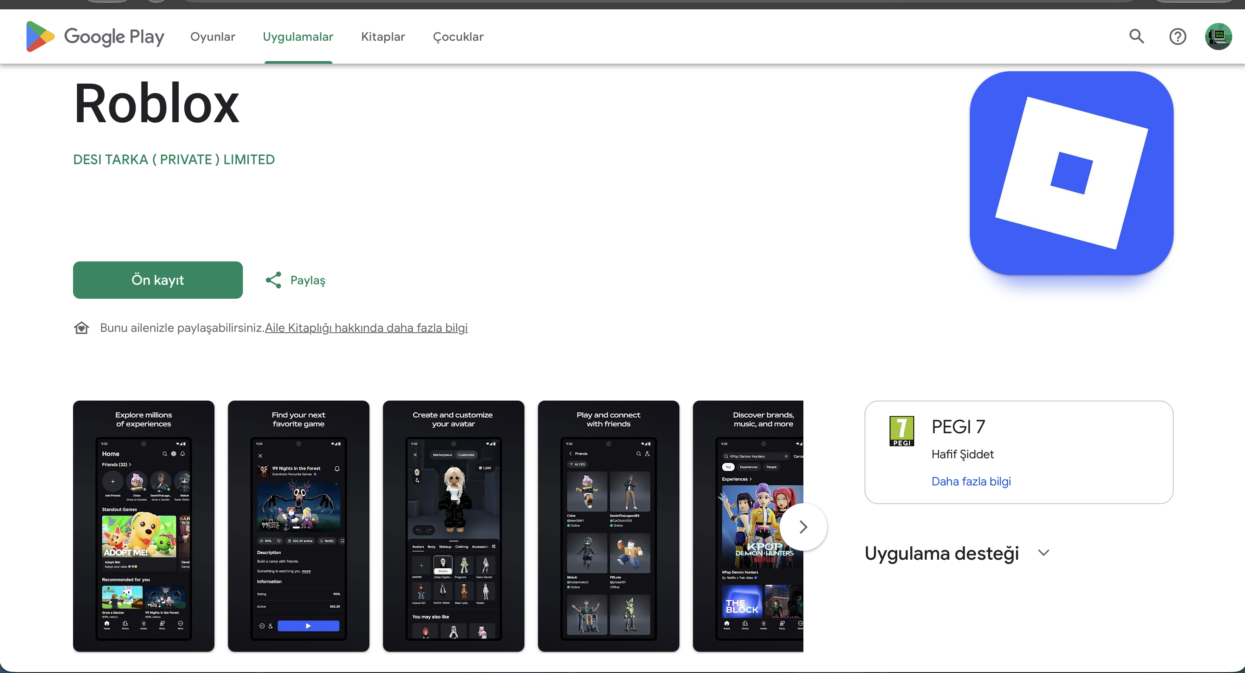Open the account profile avatar
The height and width of the screenshot is (673, 1245).
tap(1218, 36)
